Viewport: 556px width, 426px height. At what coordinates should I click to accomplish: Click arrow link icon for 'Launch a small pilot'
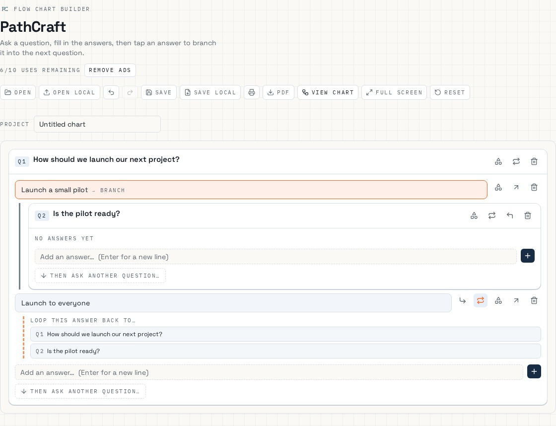[516, 187]
